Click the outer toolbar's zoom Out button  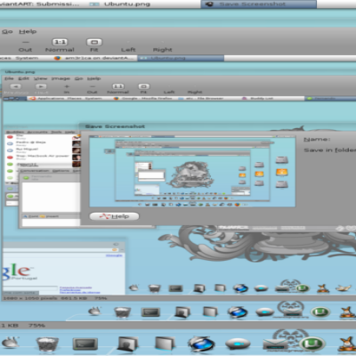coord(25,45)
